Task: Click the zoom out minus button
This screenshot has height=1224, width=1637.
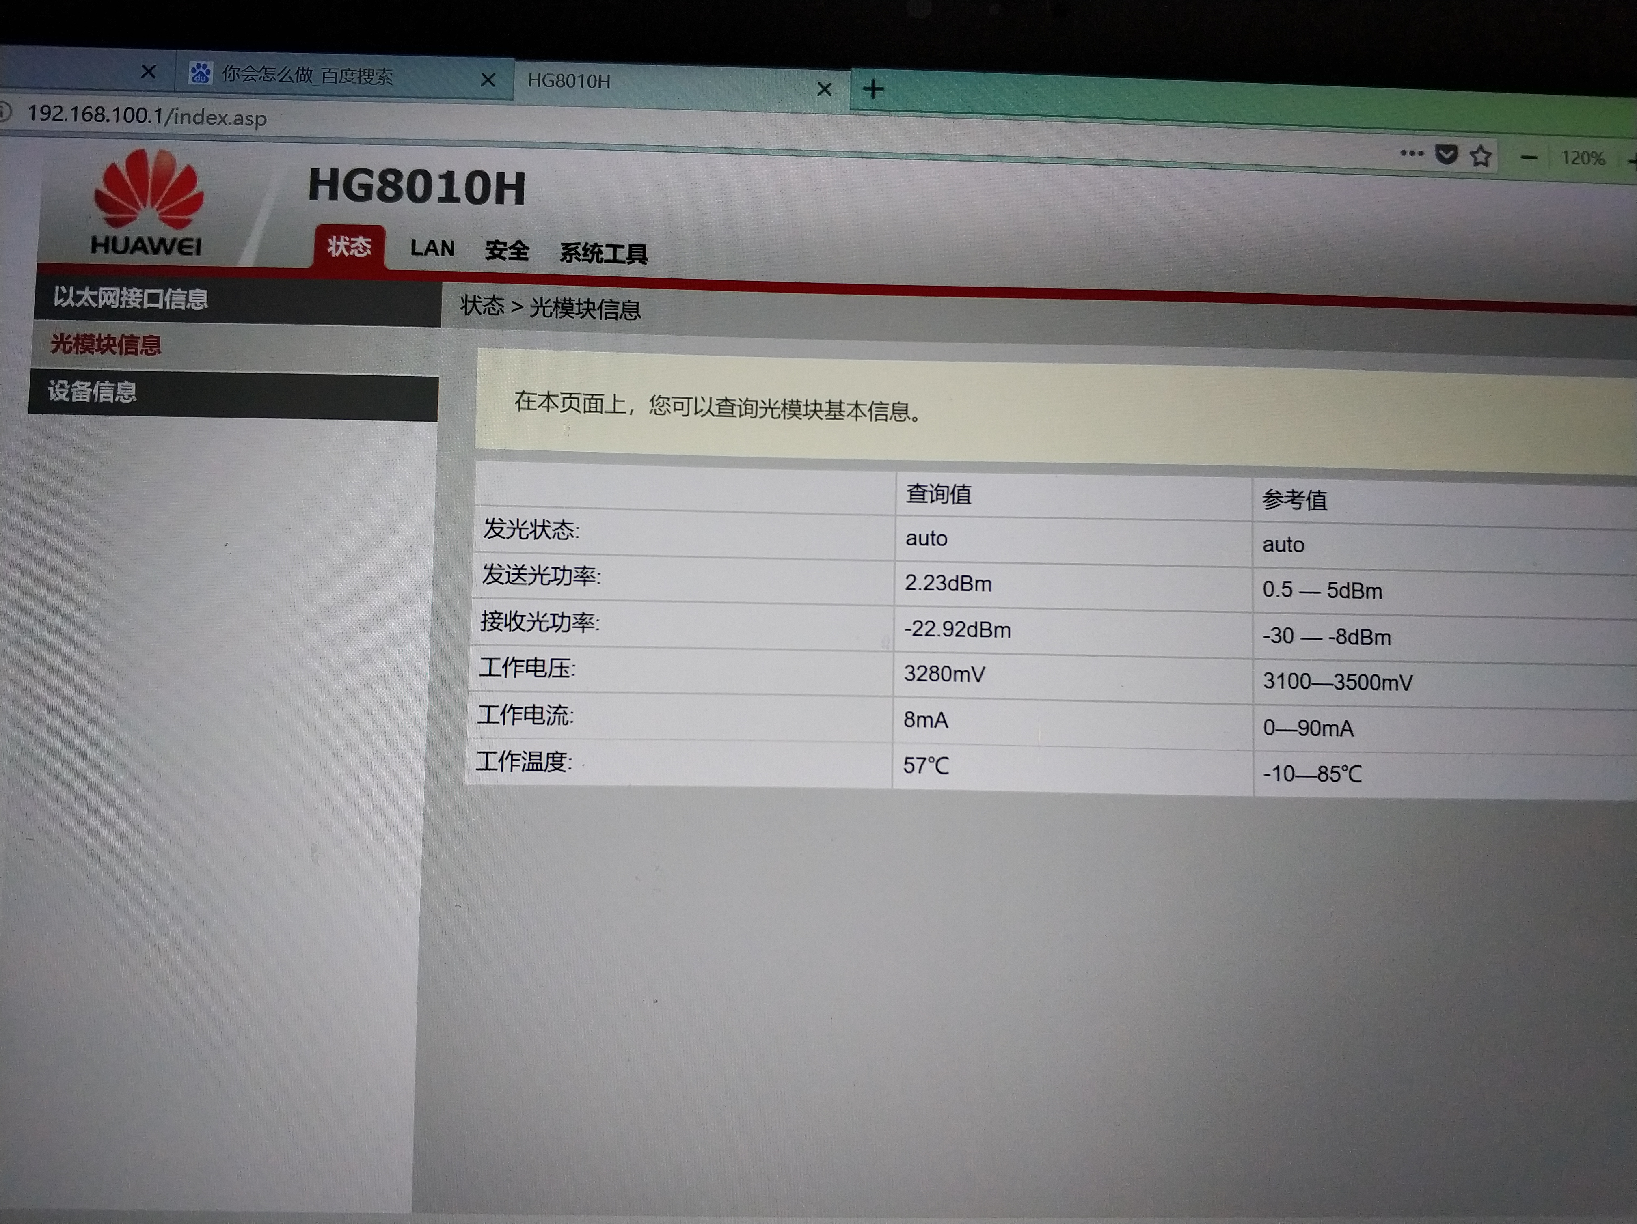Action: click(1529, 157)
